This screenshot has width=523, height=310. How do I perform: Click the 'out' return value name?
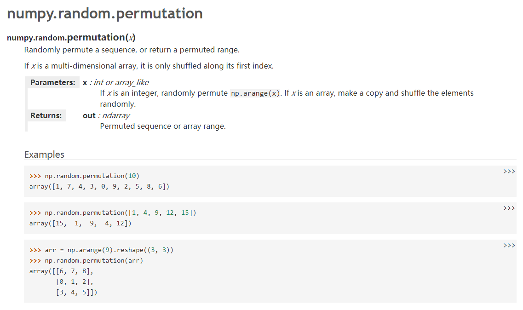(89, 115)
